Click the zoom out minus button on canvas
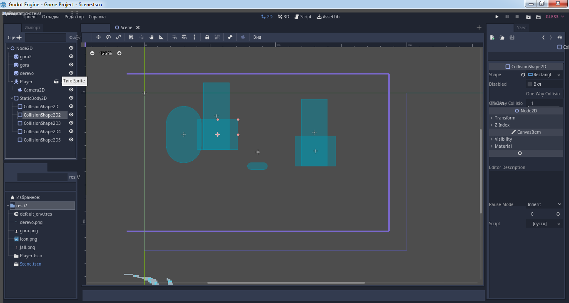The image size is (569, 303). (x=92, y=53)
